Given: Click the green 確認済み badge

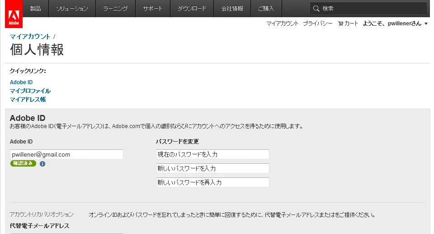Looking at the screenshot, I should click(x=23, y=163).
